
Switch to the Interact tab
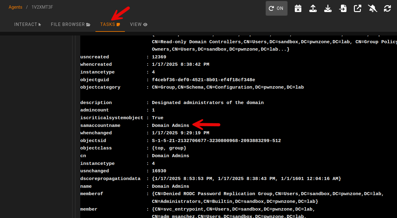[28, 24]
